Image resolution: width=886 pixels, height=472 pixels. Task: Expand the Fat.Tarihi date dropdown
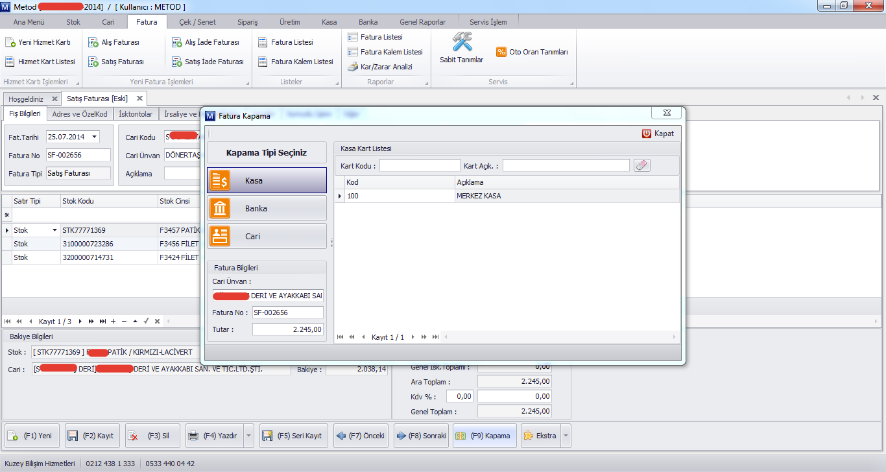coord(95,137)
